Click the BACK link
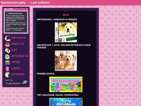This screenshot has height=106, width=141. point(66,15)
